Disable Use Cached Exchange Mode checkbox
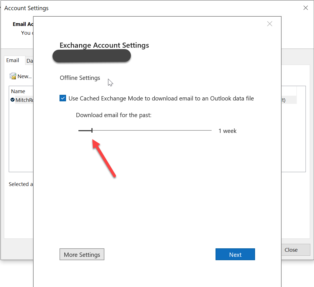The width and height of the screenshot is (314, 287). pos(63,98)
